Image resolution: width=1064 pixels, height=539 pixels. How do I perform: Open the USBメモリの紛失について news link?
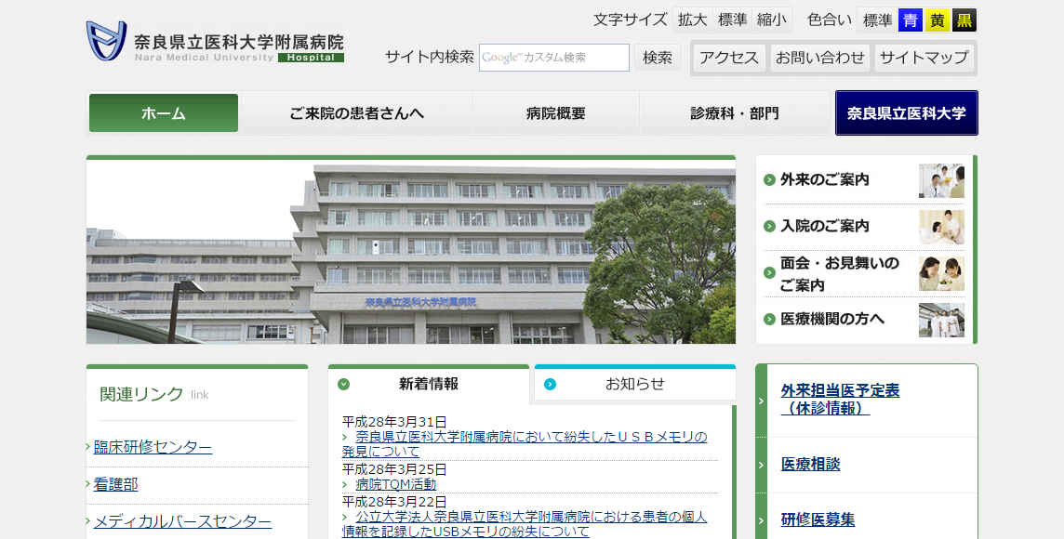coord(525,524)
